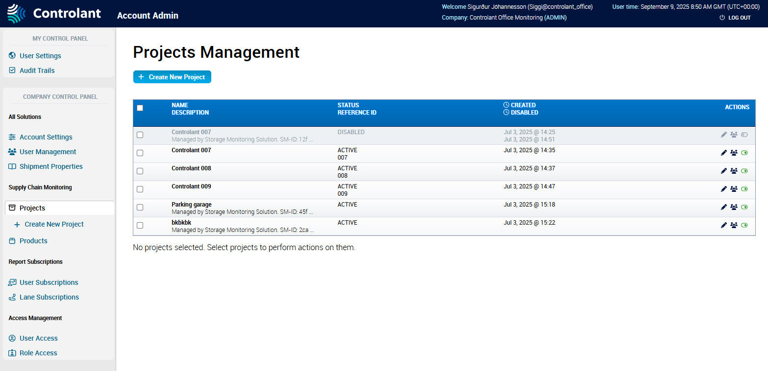Click the Controlant logo in header
The image size is (768, 371).
point(54,13)
